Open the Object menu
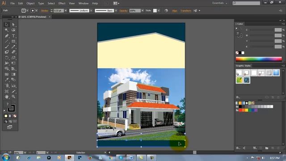This screenshot has height=161, width=286. [30, 3]
